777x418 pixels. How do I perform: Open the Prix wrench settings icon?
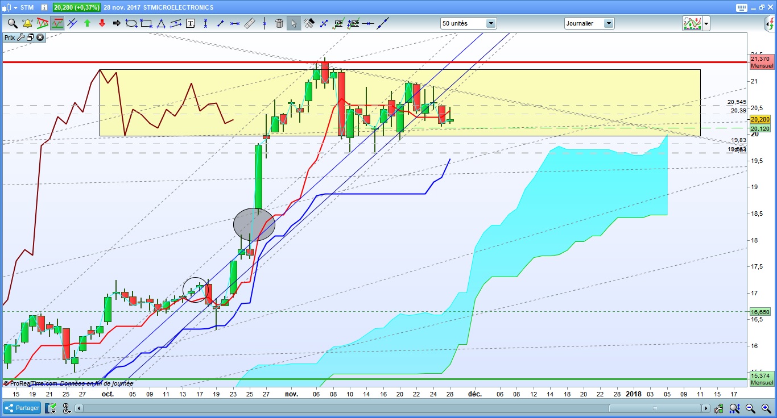21,37
